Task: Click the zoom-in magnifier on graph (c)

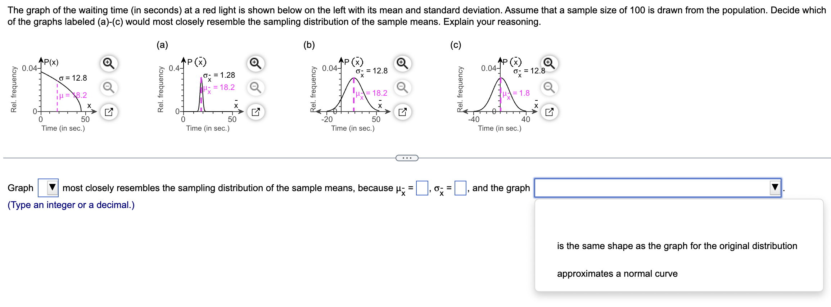Action: point(550,63)
